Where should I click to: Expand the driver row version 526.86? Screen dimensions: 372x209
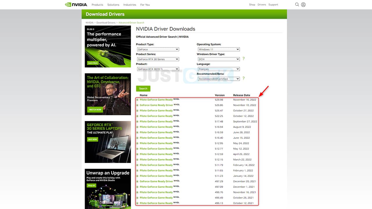137,105
